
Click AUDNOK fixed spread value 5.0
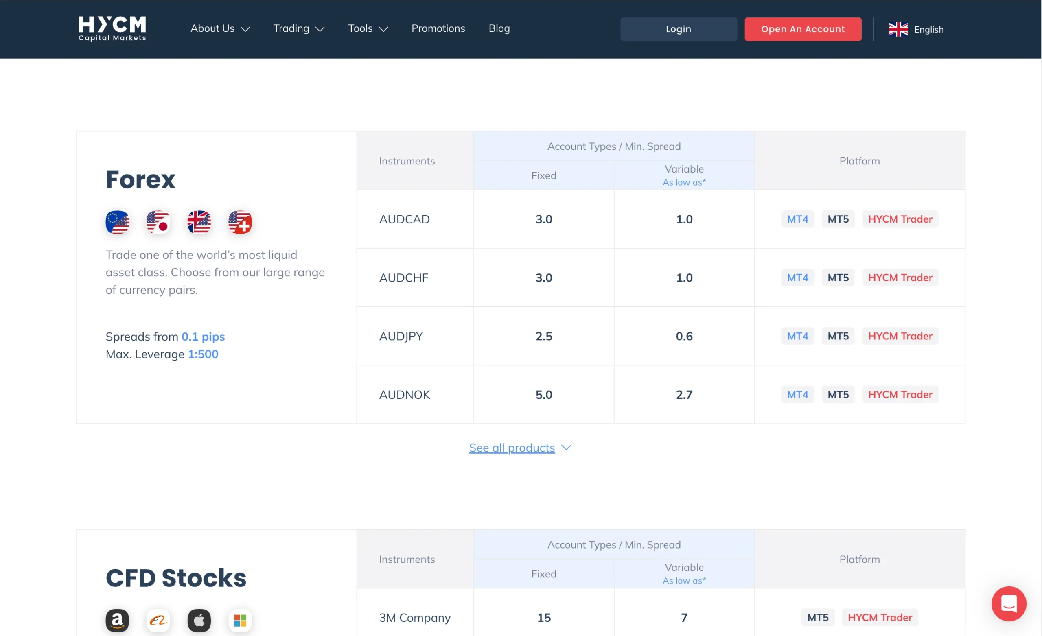pos(544,394)
